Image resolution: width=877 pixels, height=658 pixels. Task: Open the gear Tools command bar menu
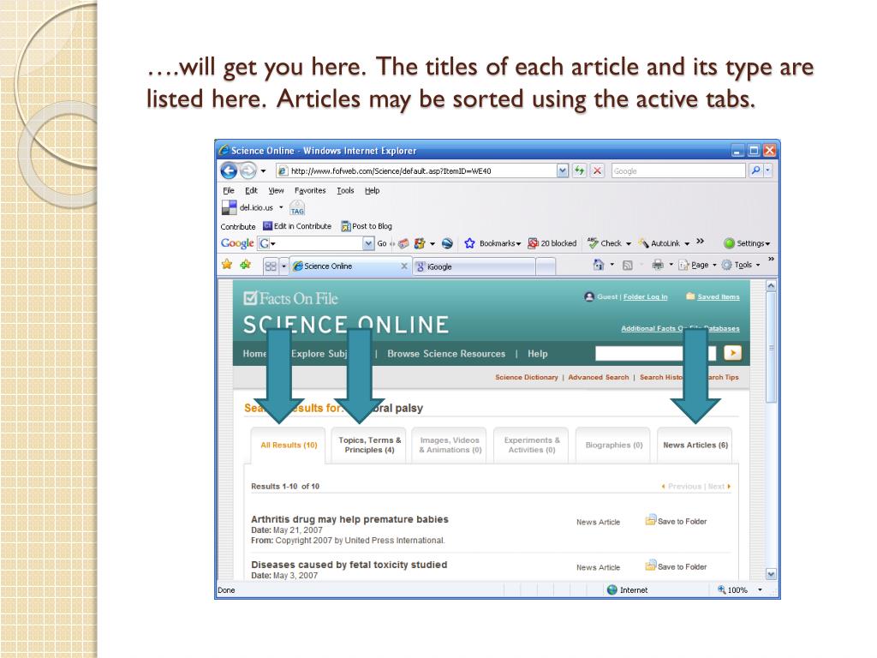tap(741, 265)
